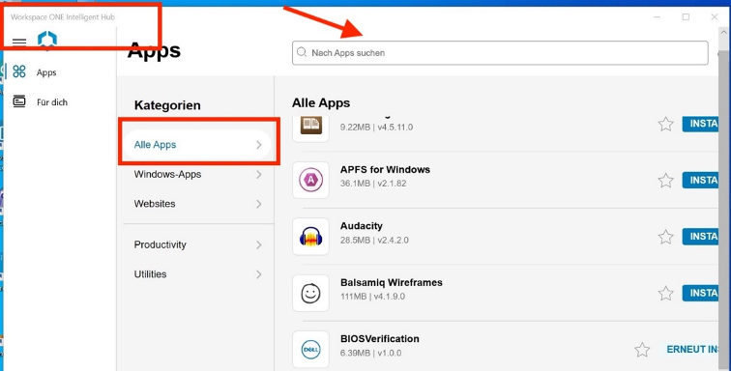Install APFS for Windows
Screen dimensions: 731x372
(700, 180)
